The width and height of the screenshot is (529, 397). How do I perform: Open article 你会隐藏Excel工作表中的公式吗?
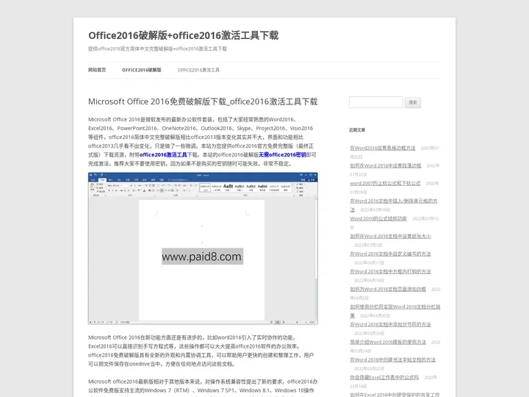[x=384, y=377]
